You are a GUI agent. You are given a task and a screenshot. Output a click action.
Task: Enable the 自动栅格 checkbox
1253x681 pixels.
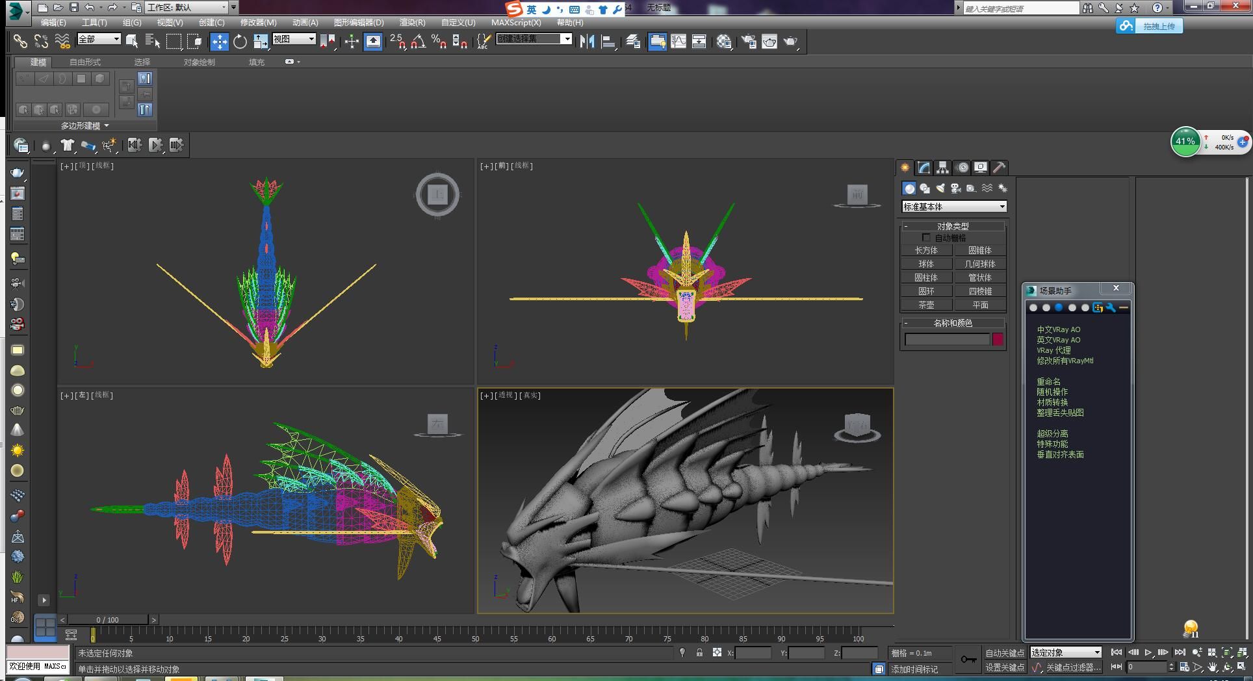pos(926,238)
